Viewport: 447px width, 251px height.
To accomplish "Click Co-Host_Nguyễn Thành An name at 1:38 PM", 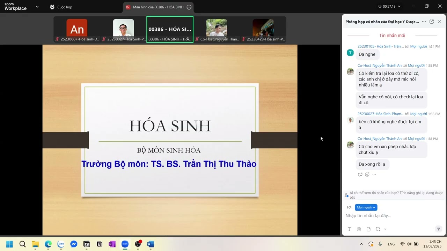I will (379, 139).
